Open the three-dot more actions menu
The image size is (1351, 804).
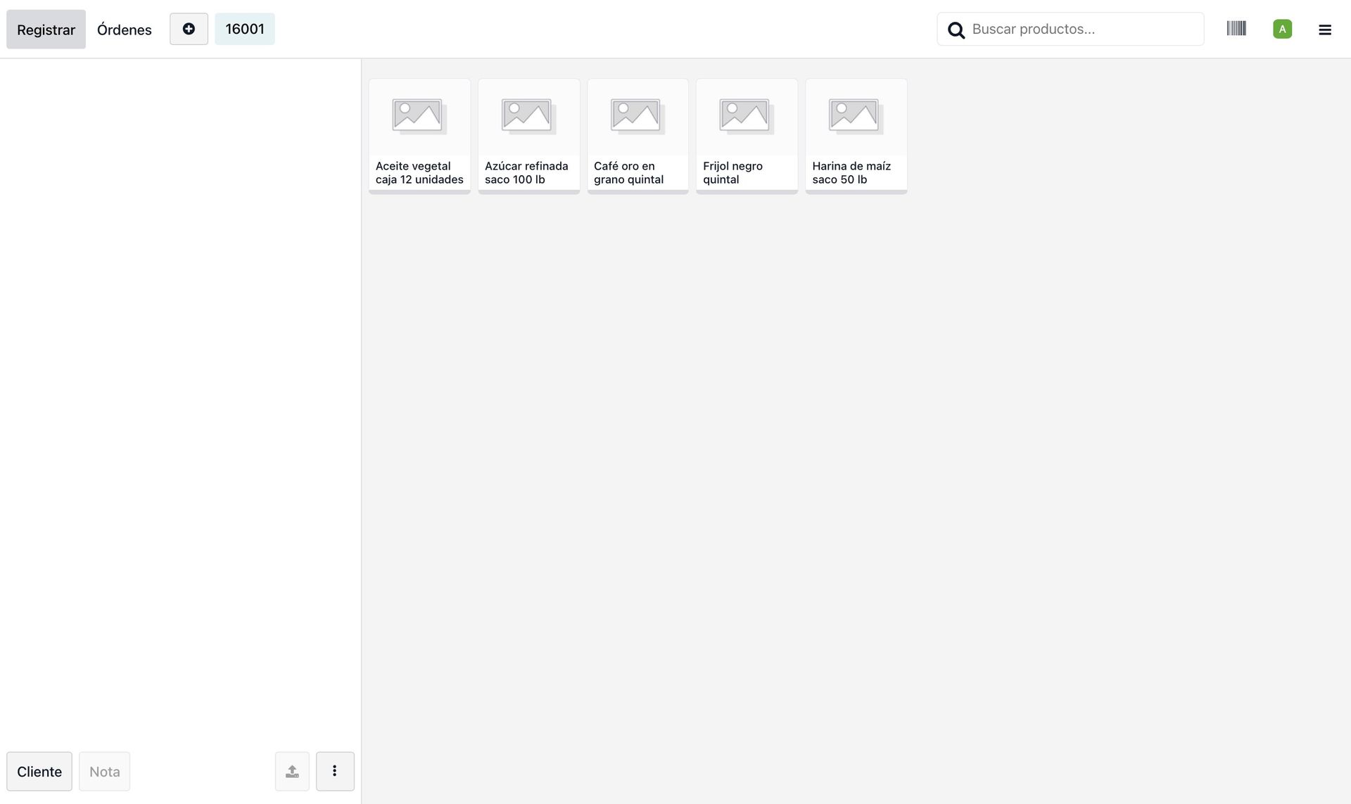pos(335,772)
